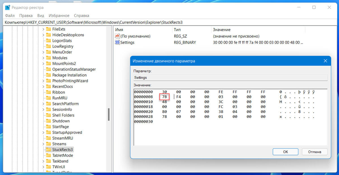Confirm the binary edit with OK
The image size is (339, 175).
(285, 152)
